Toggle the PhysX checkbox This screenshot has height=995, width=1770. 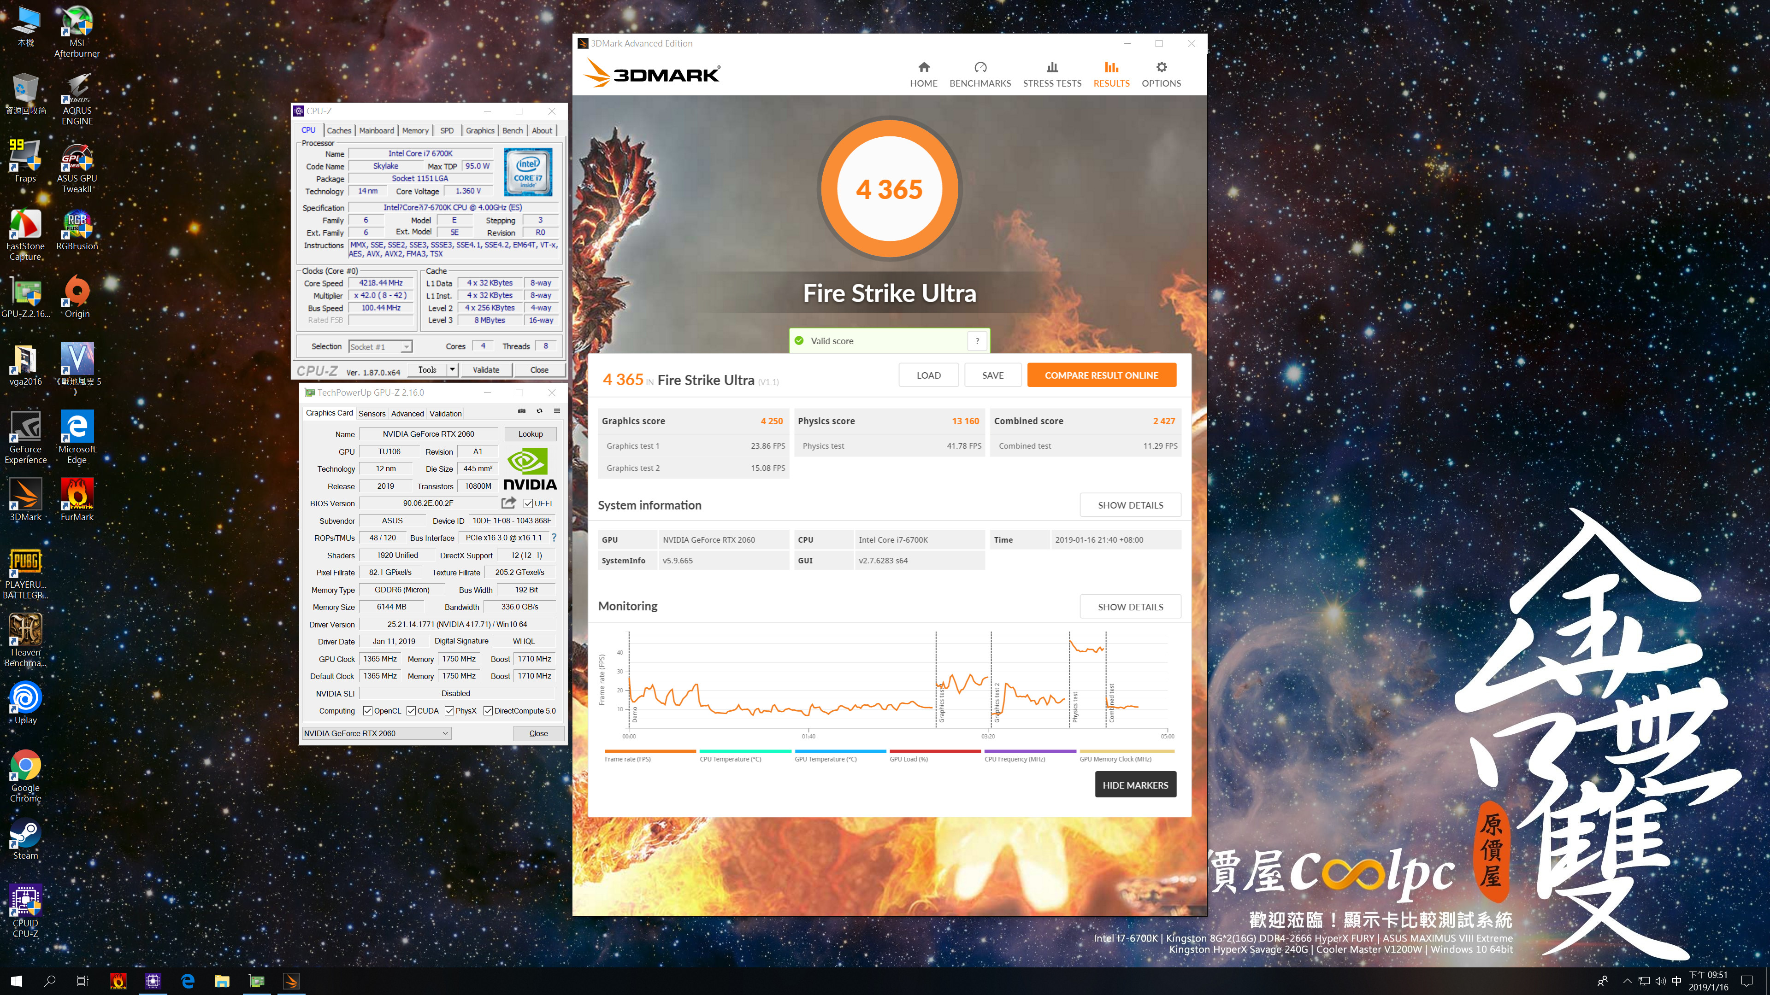[449, 711]
